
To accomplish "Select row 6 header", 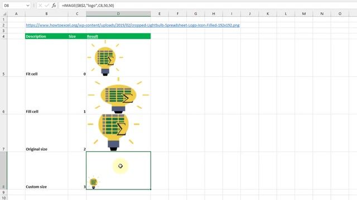I will (3, 96).
